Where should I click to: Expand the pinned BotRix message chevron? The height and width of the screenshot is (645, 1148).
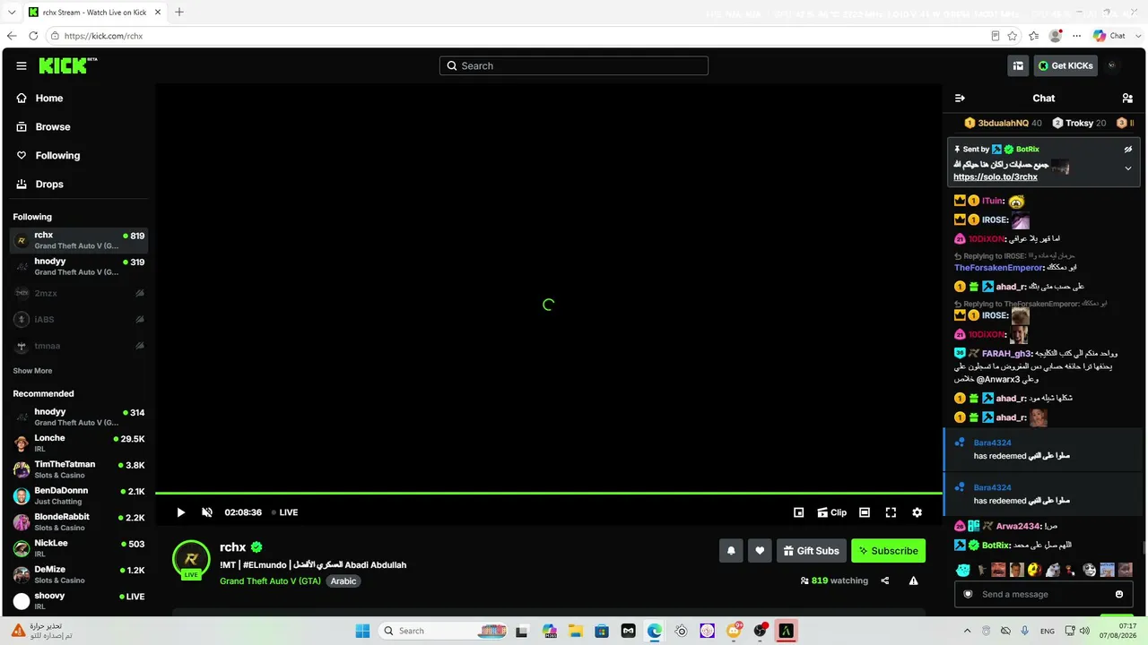pos(1128,168)
